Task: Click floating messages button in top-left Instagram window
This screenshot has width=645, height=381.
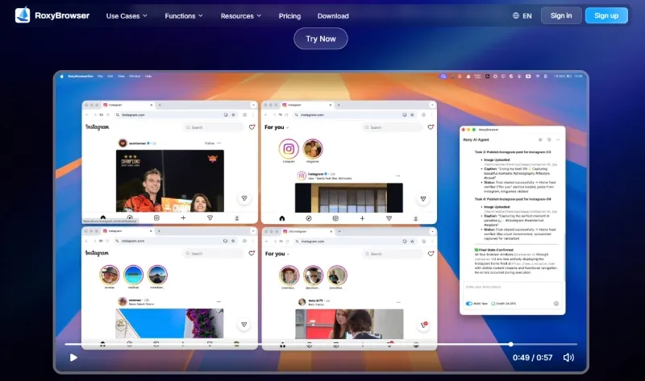Action: coord(244,198)
